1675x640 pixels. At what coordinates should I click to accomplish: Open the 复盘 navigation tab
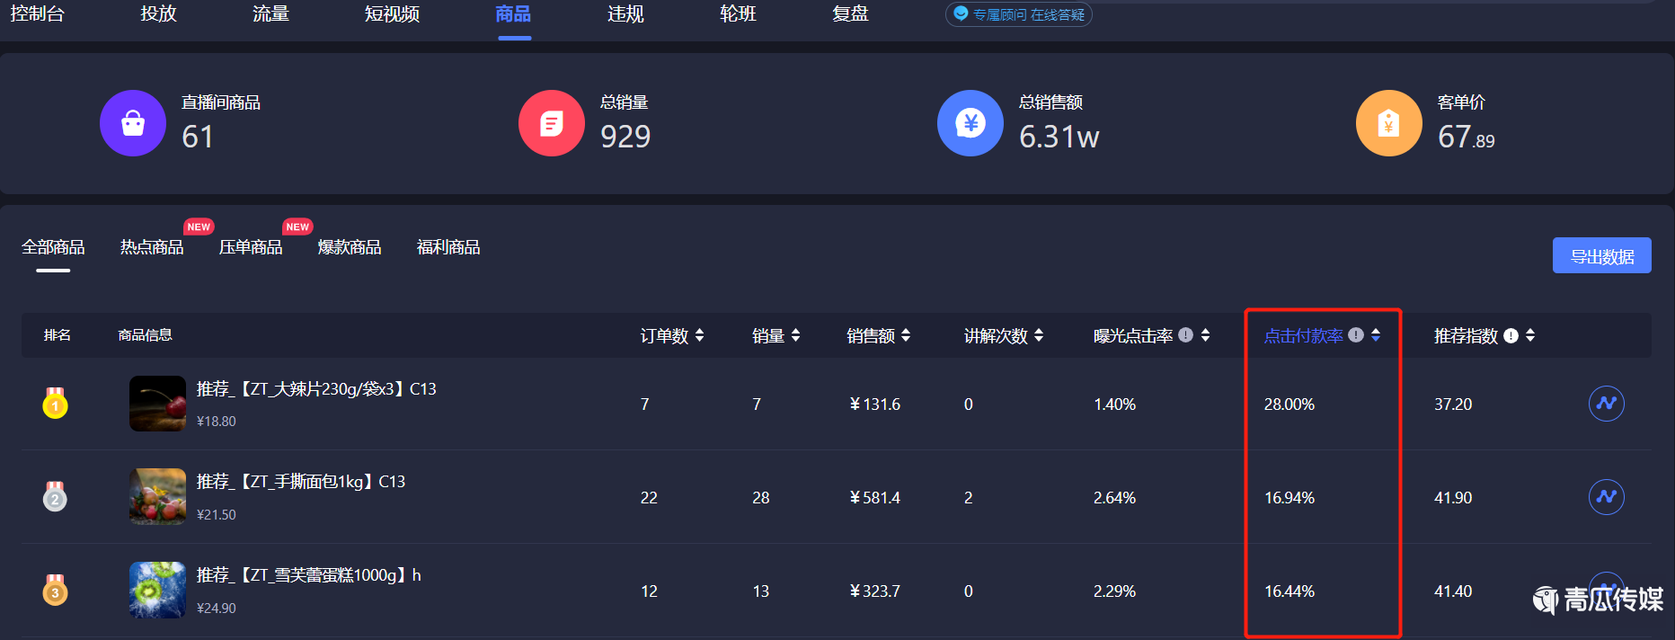850,14
